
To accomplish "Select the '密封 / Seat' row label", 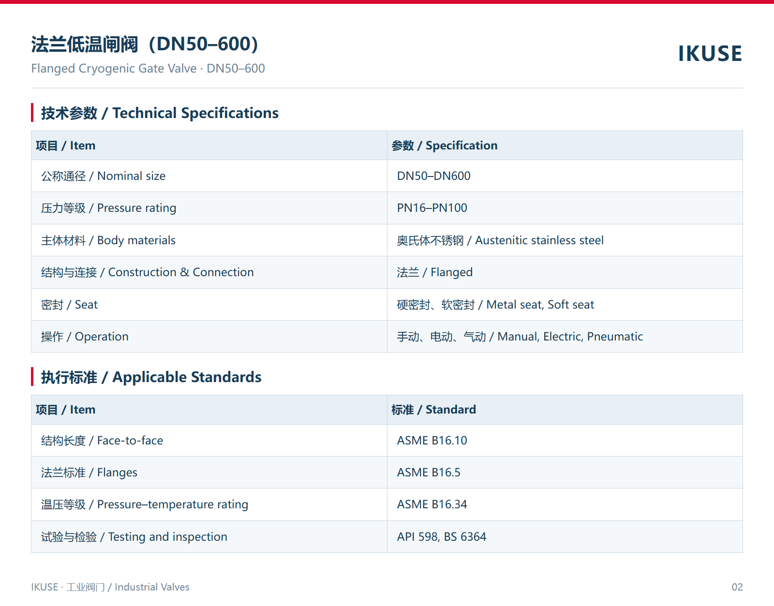I will (x=69, y=305).
